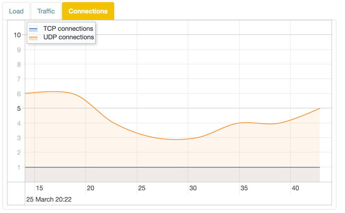Image resolution: width=345 pixels, height=213 pixels.
Task: Click the 25 March 20:22 date label
Action: [x=49, y=199]
